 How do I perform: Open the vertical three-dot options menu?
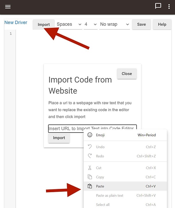click(x=169, y=6)
